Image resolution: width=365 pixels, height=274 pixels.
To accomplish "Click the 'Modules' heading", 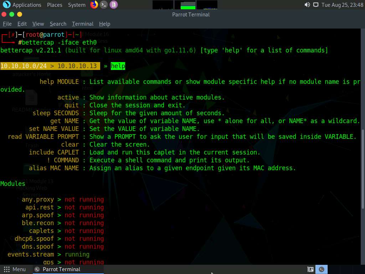I will tap(12, 184).
